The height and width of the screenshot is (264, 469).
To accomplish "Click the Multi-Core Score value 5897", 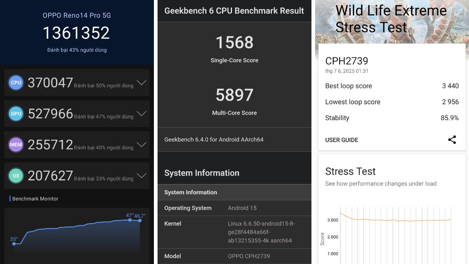I will pyautogui.click(x=234, y=95).
